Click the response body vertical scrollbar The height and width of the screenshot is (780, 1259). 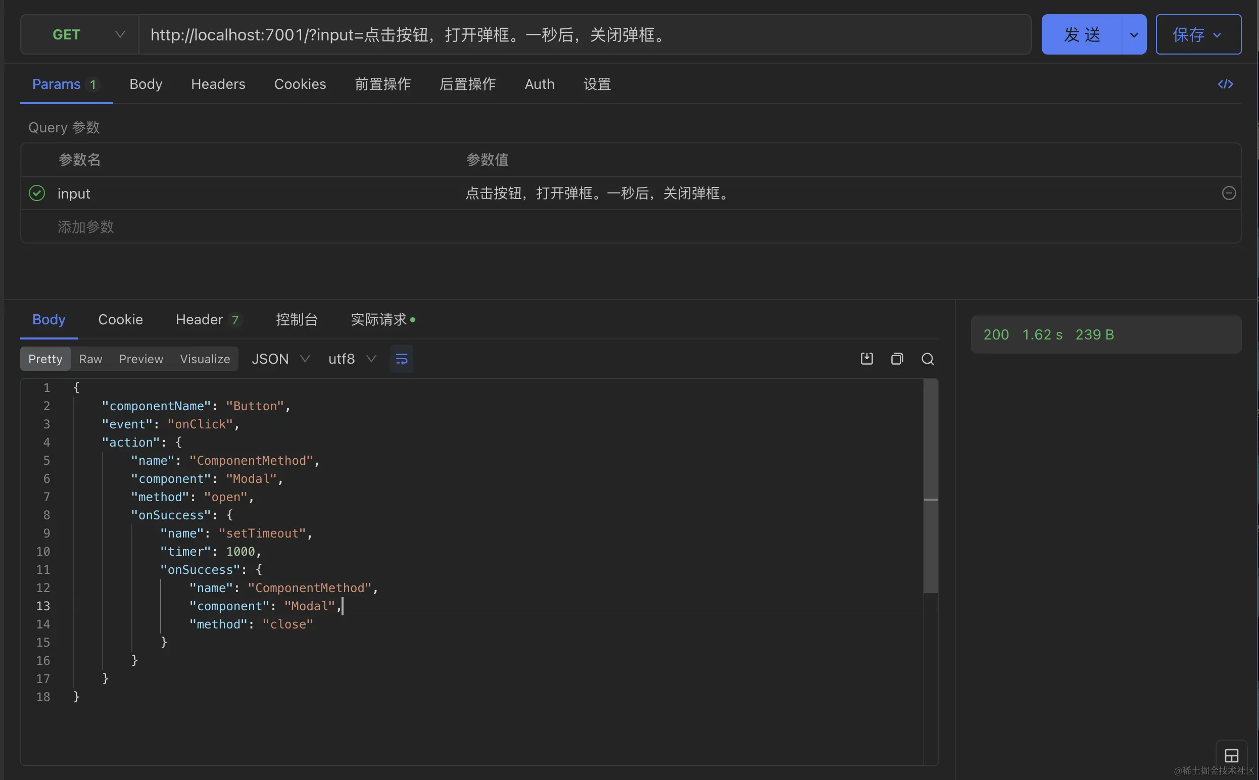pos(930,486)
